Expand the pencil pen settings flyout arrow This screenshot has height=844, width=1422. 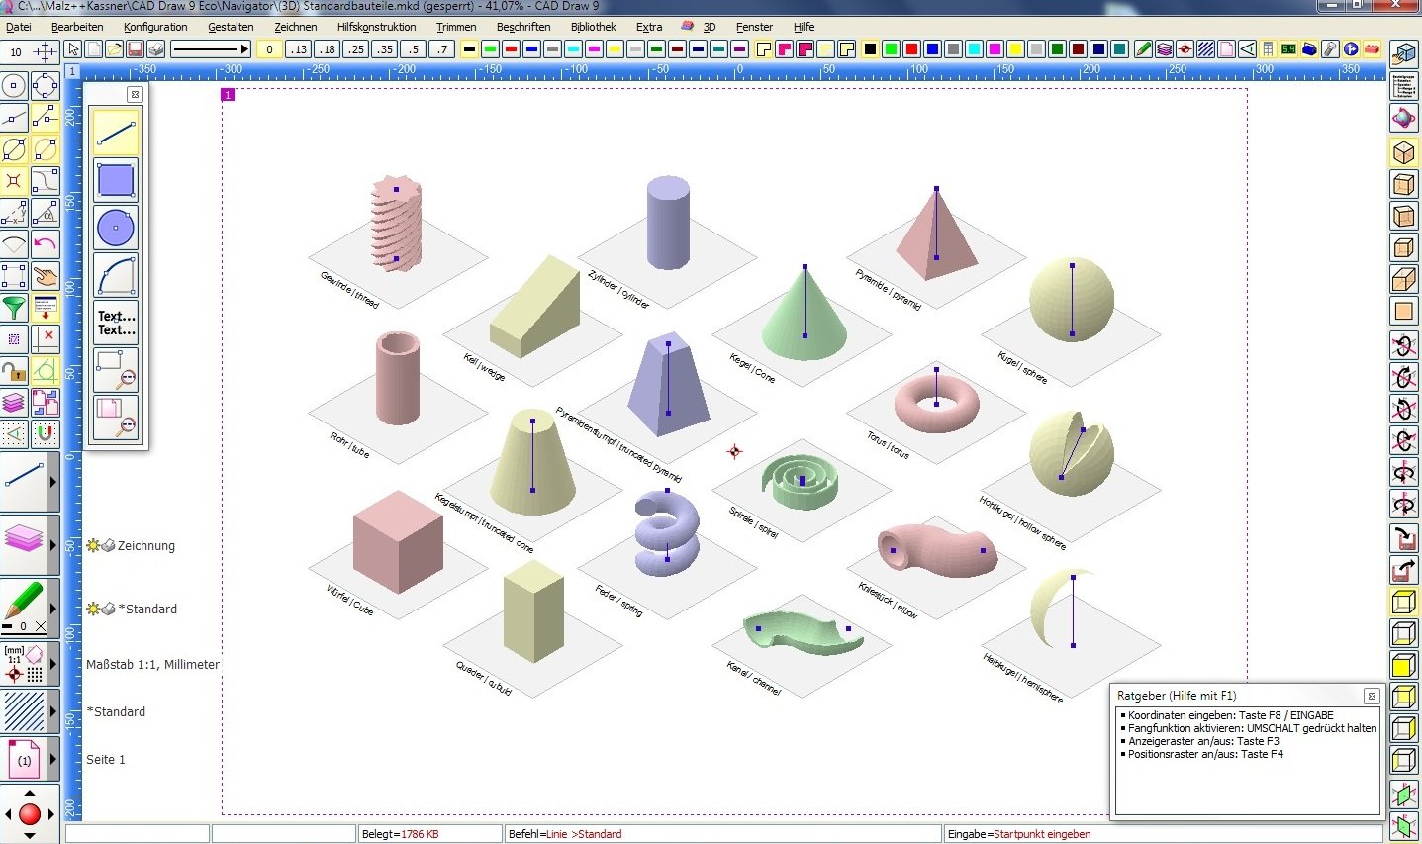click(53, 607)
